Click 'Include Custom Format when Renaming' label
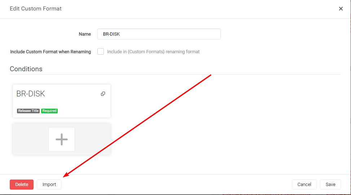351x195 pixels. click(x=51, y=52)
